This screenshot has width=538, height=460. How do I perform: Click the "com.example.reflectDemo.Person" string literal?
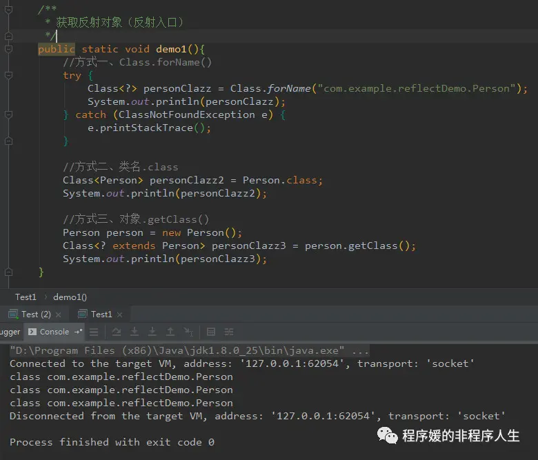point(417,88)
